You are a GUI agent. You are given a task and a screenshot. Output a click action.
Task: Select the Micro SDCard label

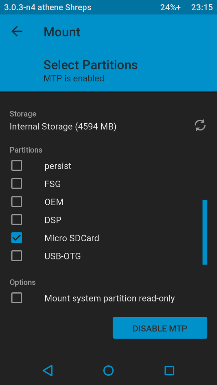coord(72,238)
